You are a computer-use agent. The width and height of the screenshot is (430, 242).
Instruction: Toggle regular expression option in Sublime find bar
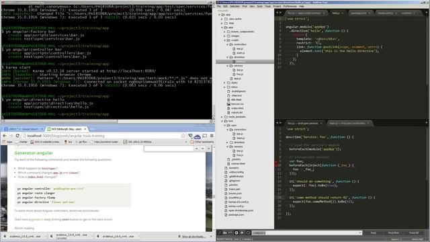coord(219,233)
